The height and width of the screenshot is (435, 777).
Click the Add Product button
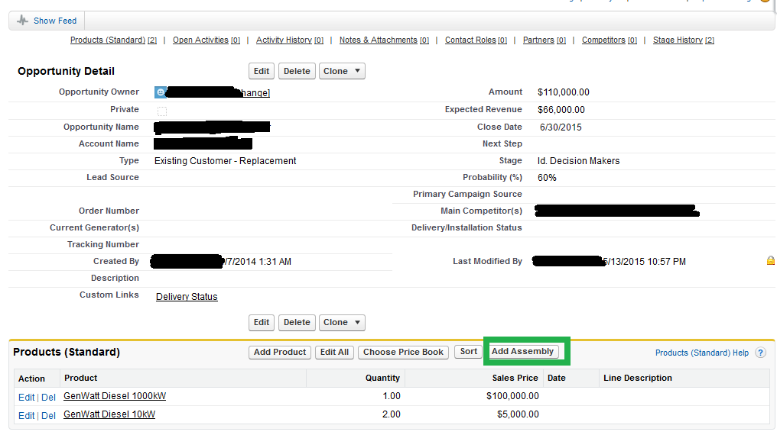[x=279, y=352]
